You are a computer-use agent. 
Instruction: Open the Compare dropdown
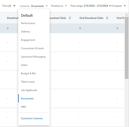[x=118, y=6]
